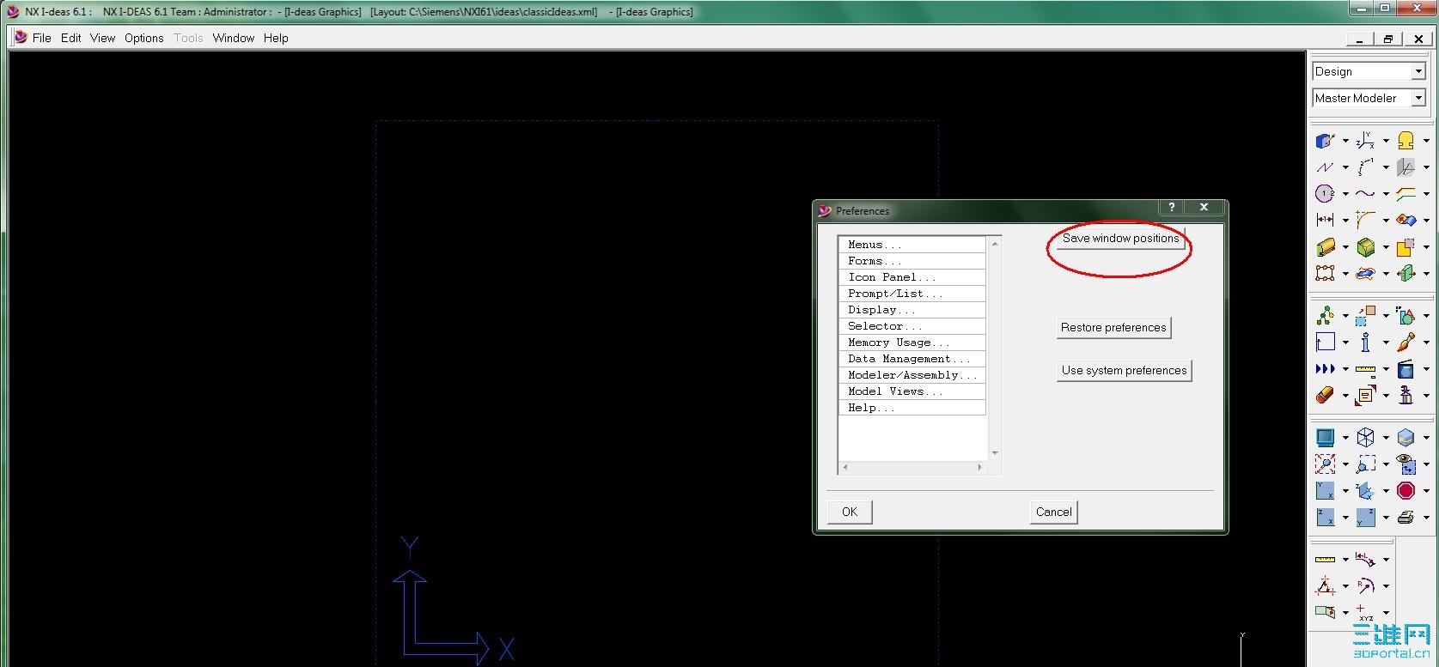
Task: Select "Menus..." in the preferences list
Action: point(912,245)
